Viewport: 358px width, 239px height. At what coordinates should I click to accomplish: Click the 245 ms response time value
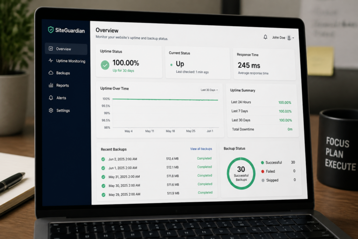(249, 65)
